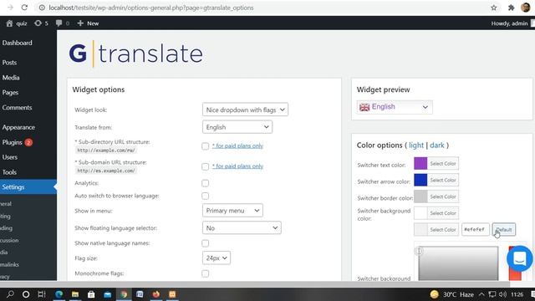Viewport: 535px width, 301px height.
Task: Open the Chrome profile avatar
Action: tap(526, 8)
